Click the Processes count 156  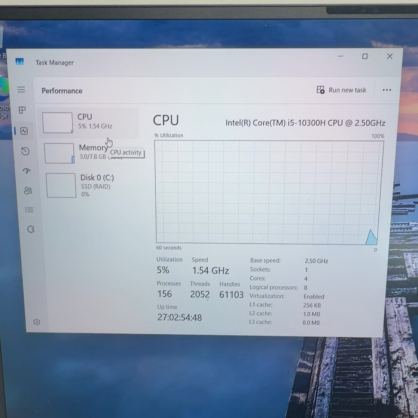coord(164,294)
